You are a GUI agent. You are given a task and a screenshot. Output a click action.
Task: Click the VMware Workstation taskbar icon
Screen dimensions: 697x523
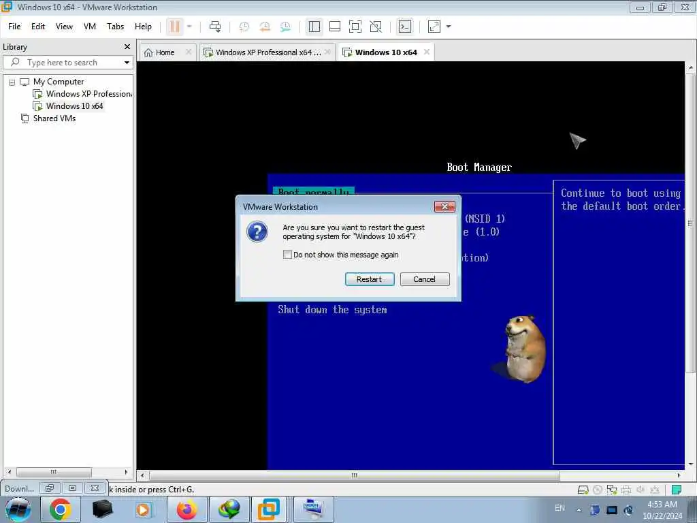pos(270,509)
